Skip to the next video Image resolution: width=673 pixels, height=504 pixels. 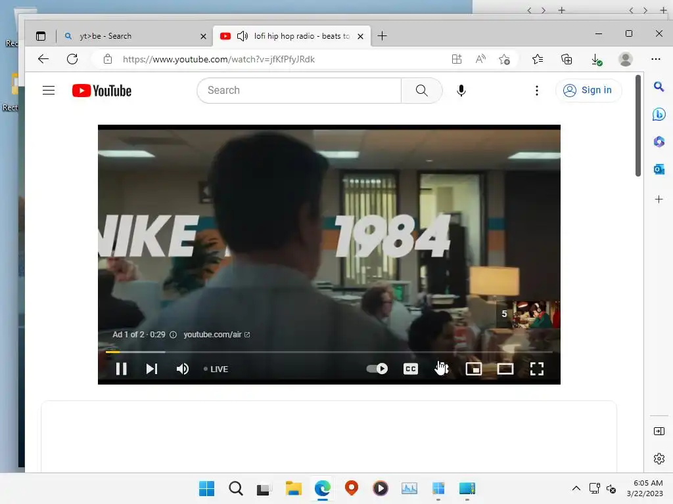click(152, 369)
